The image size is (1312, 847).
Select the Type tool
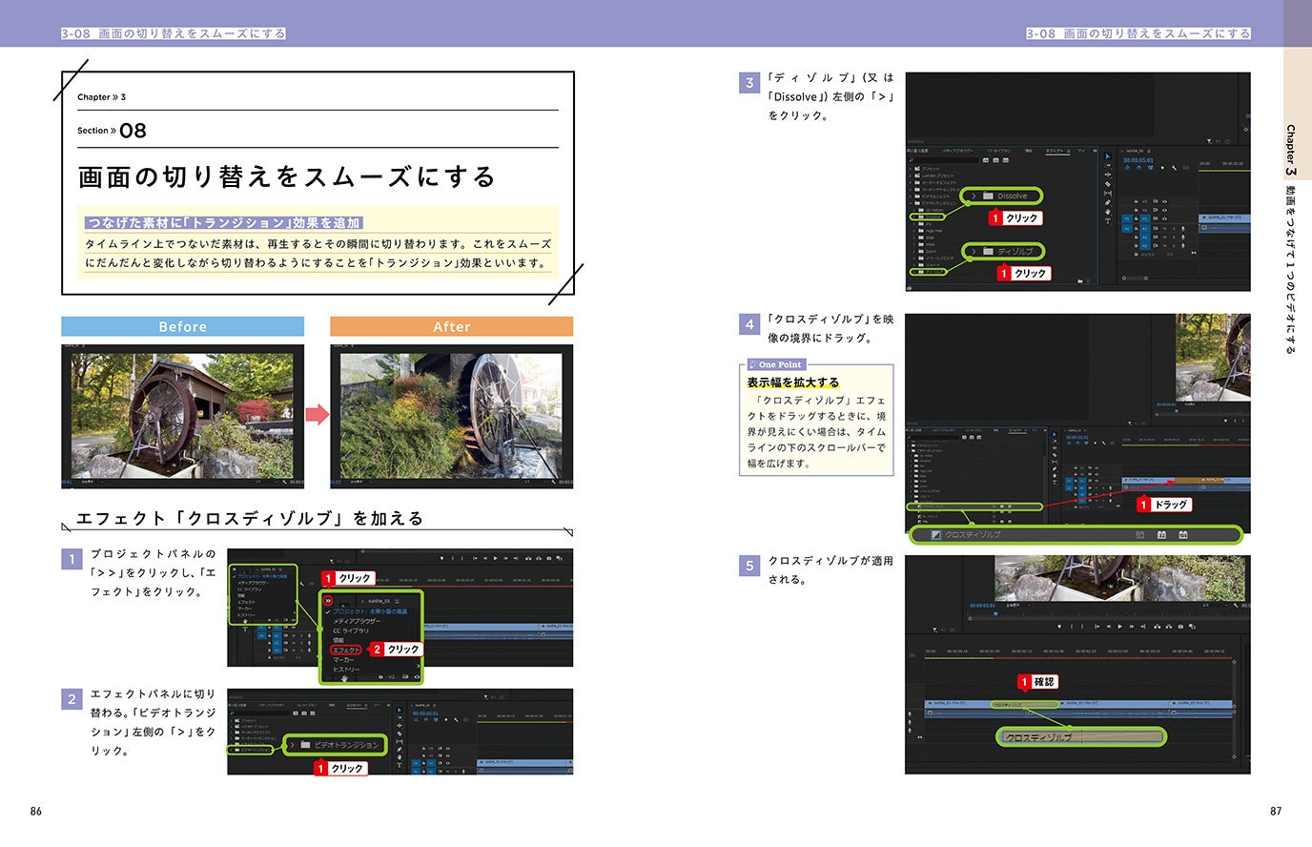tap(1107, 220)
